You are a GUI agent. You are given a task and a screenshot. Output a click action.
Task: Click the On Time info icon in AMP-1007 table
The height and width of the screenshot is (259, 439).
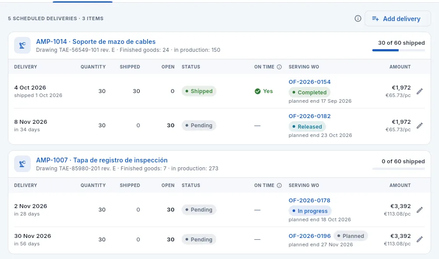point(279,185)
